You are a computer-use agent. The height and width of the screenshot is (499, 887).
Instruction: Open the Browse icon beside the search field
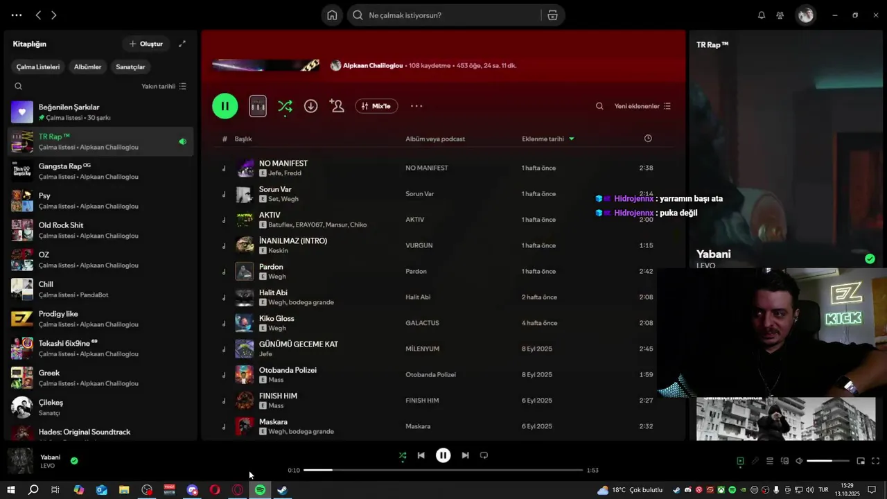coord(552,15)
